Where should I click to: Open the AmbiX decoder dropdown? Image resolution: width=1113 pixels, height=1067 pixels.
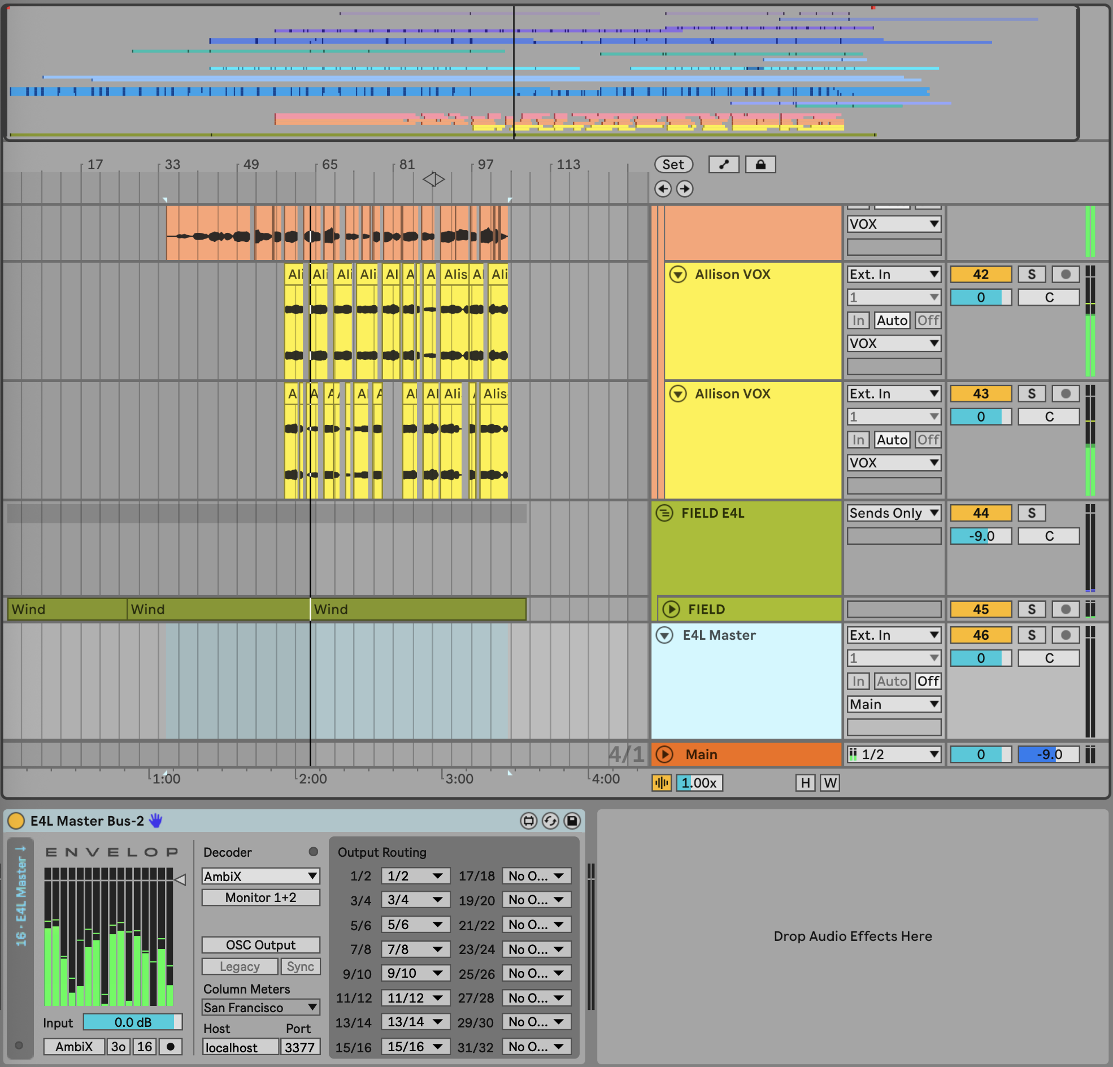(x=260, y=876)
